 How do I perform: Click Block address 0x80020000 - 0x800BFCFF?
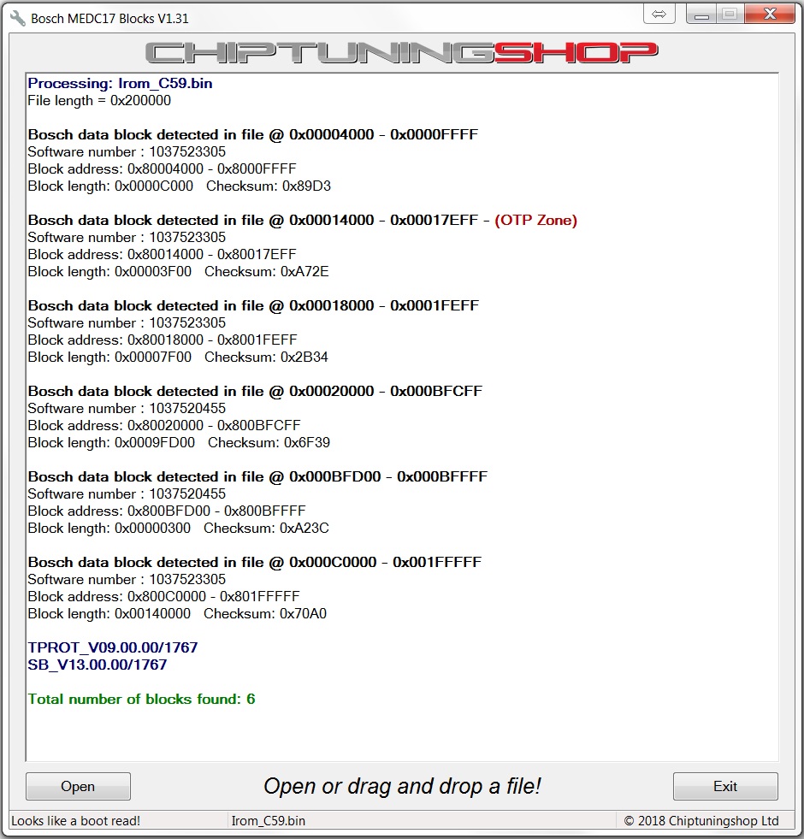[164, 426]
